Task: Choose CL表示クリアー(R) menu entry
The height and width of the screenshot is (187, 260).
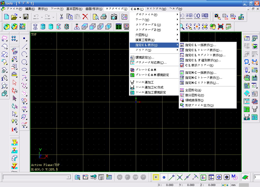Action: (208, 65)
